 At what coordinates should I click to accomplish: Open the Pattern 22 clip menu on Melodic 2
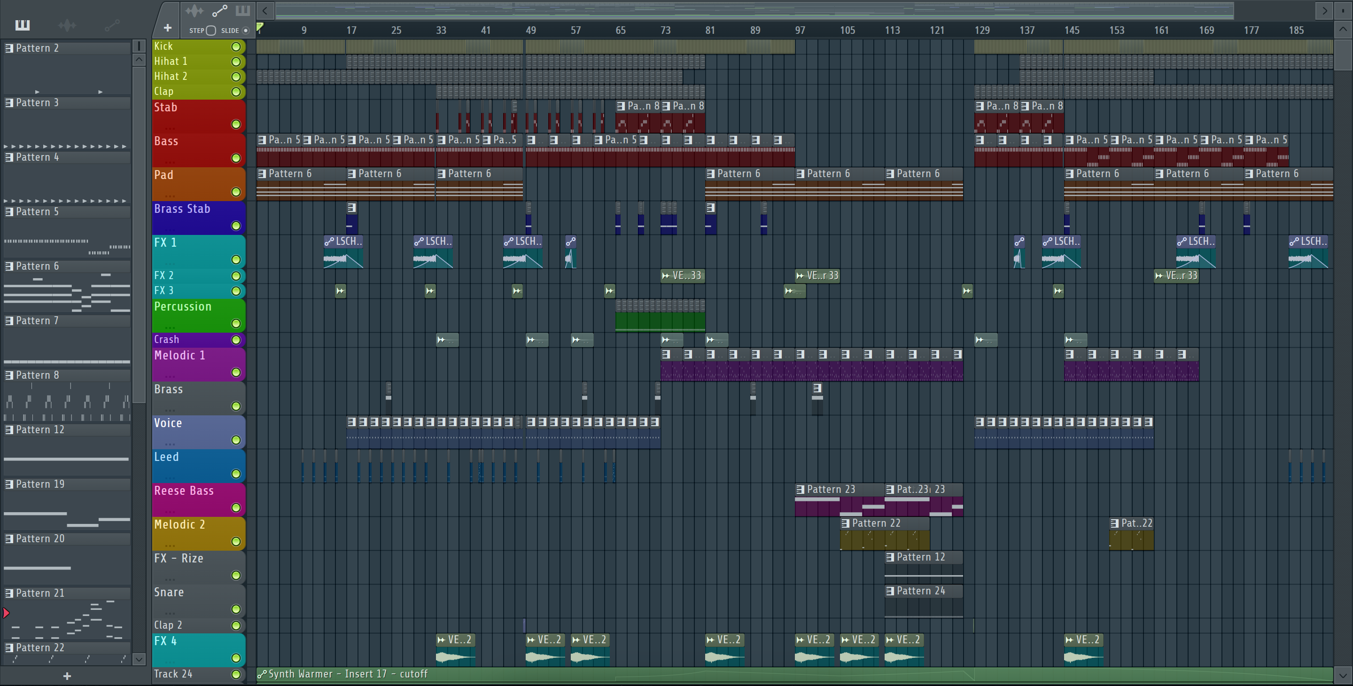846,524
